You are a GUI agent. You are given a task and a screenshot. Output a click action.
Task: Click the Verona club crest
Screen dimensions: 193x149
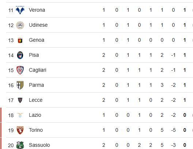click(20, 10)
